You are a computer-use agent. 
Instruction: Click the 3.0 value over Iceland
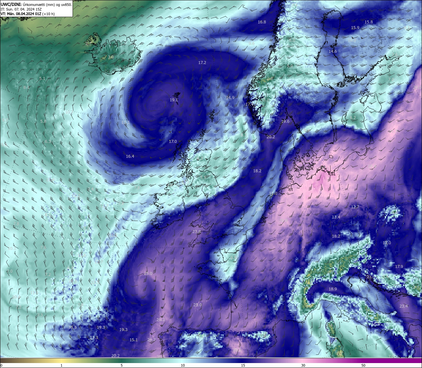click(111, 57)
